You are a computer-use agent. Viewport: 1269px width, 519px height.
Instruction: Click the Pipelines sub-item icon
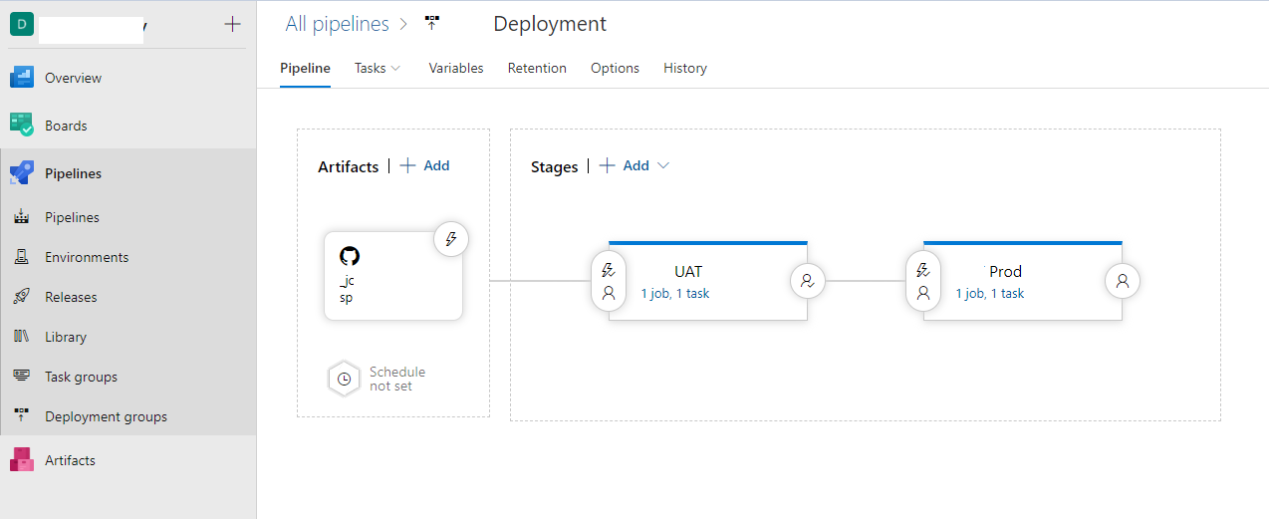(x=22, y=217)
